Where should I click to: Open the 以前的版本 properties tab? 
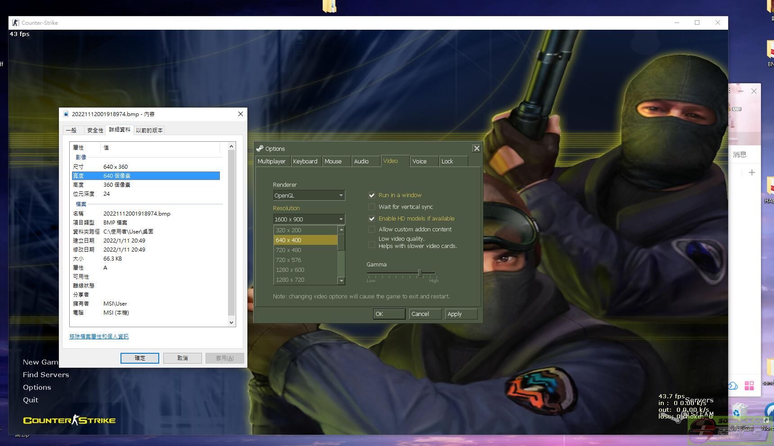(x=149, y=130)
